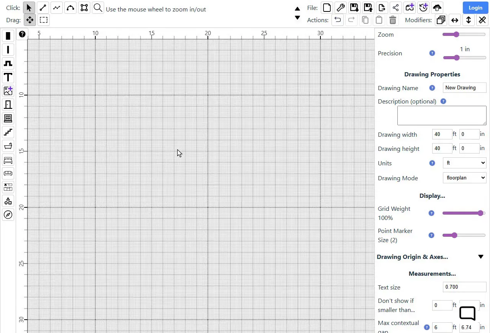This screenshot has width=490, height=333.
Task: Select the straight line drawing tool
Action: (x=43, y=8)
